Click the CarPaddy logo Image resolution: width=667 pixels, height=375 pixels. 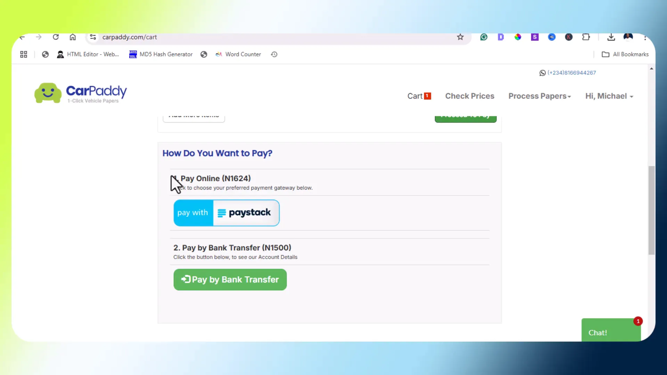coord(81,93)
